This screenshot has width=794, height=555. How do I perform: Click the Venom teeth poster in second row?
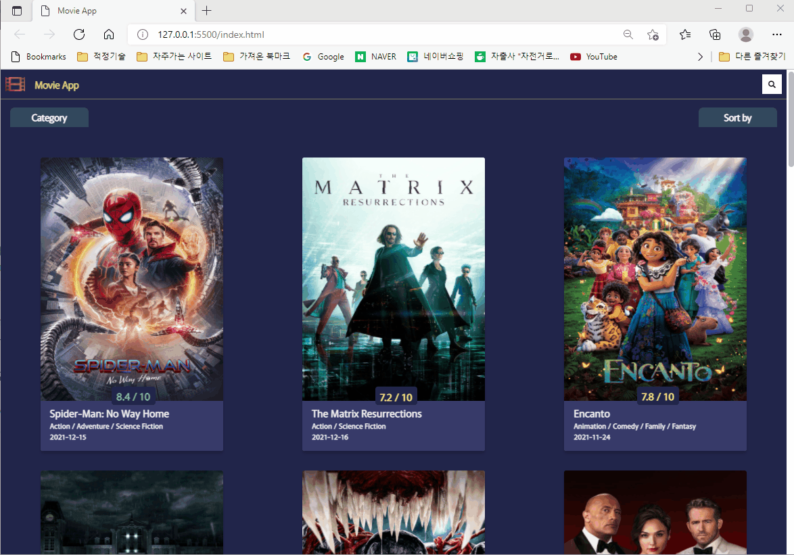[x=394, y=512]
